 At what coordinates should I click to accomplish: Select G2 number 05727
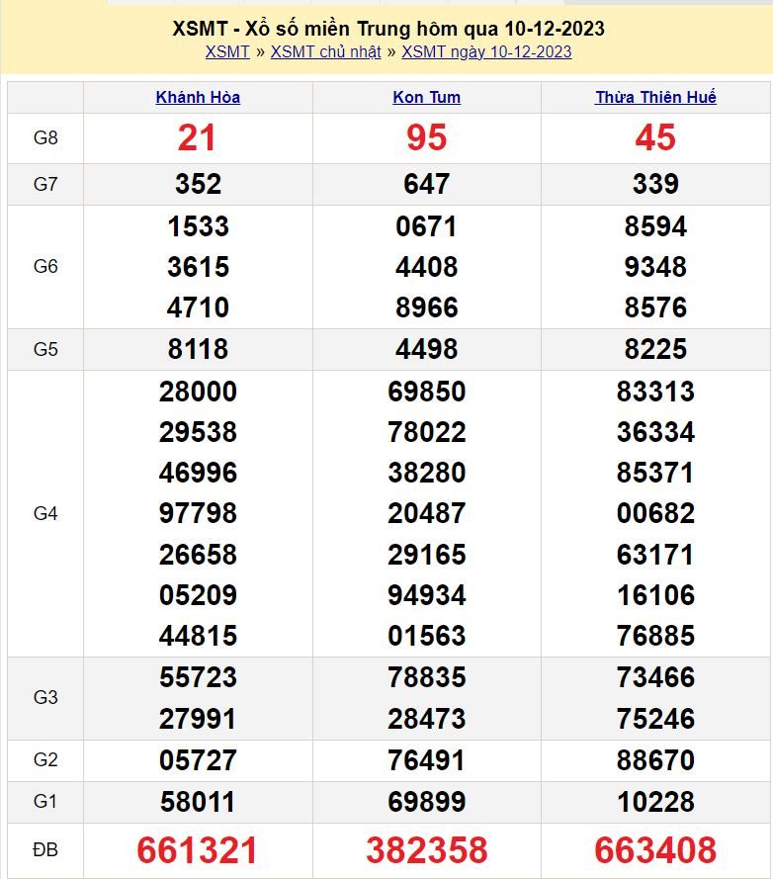pos(198,760)
